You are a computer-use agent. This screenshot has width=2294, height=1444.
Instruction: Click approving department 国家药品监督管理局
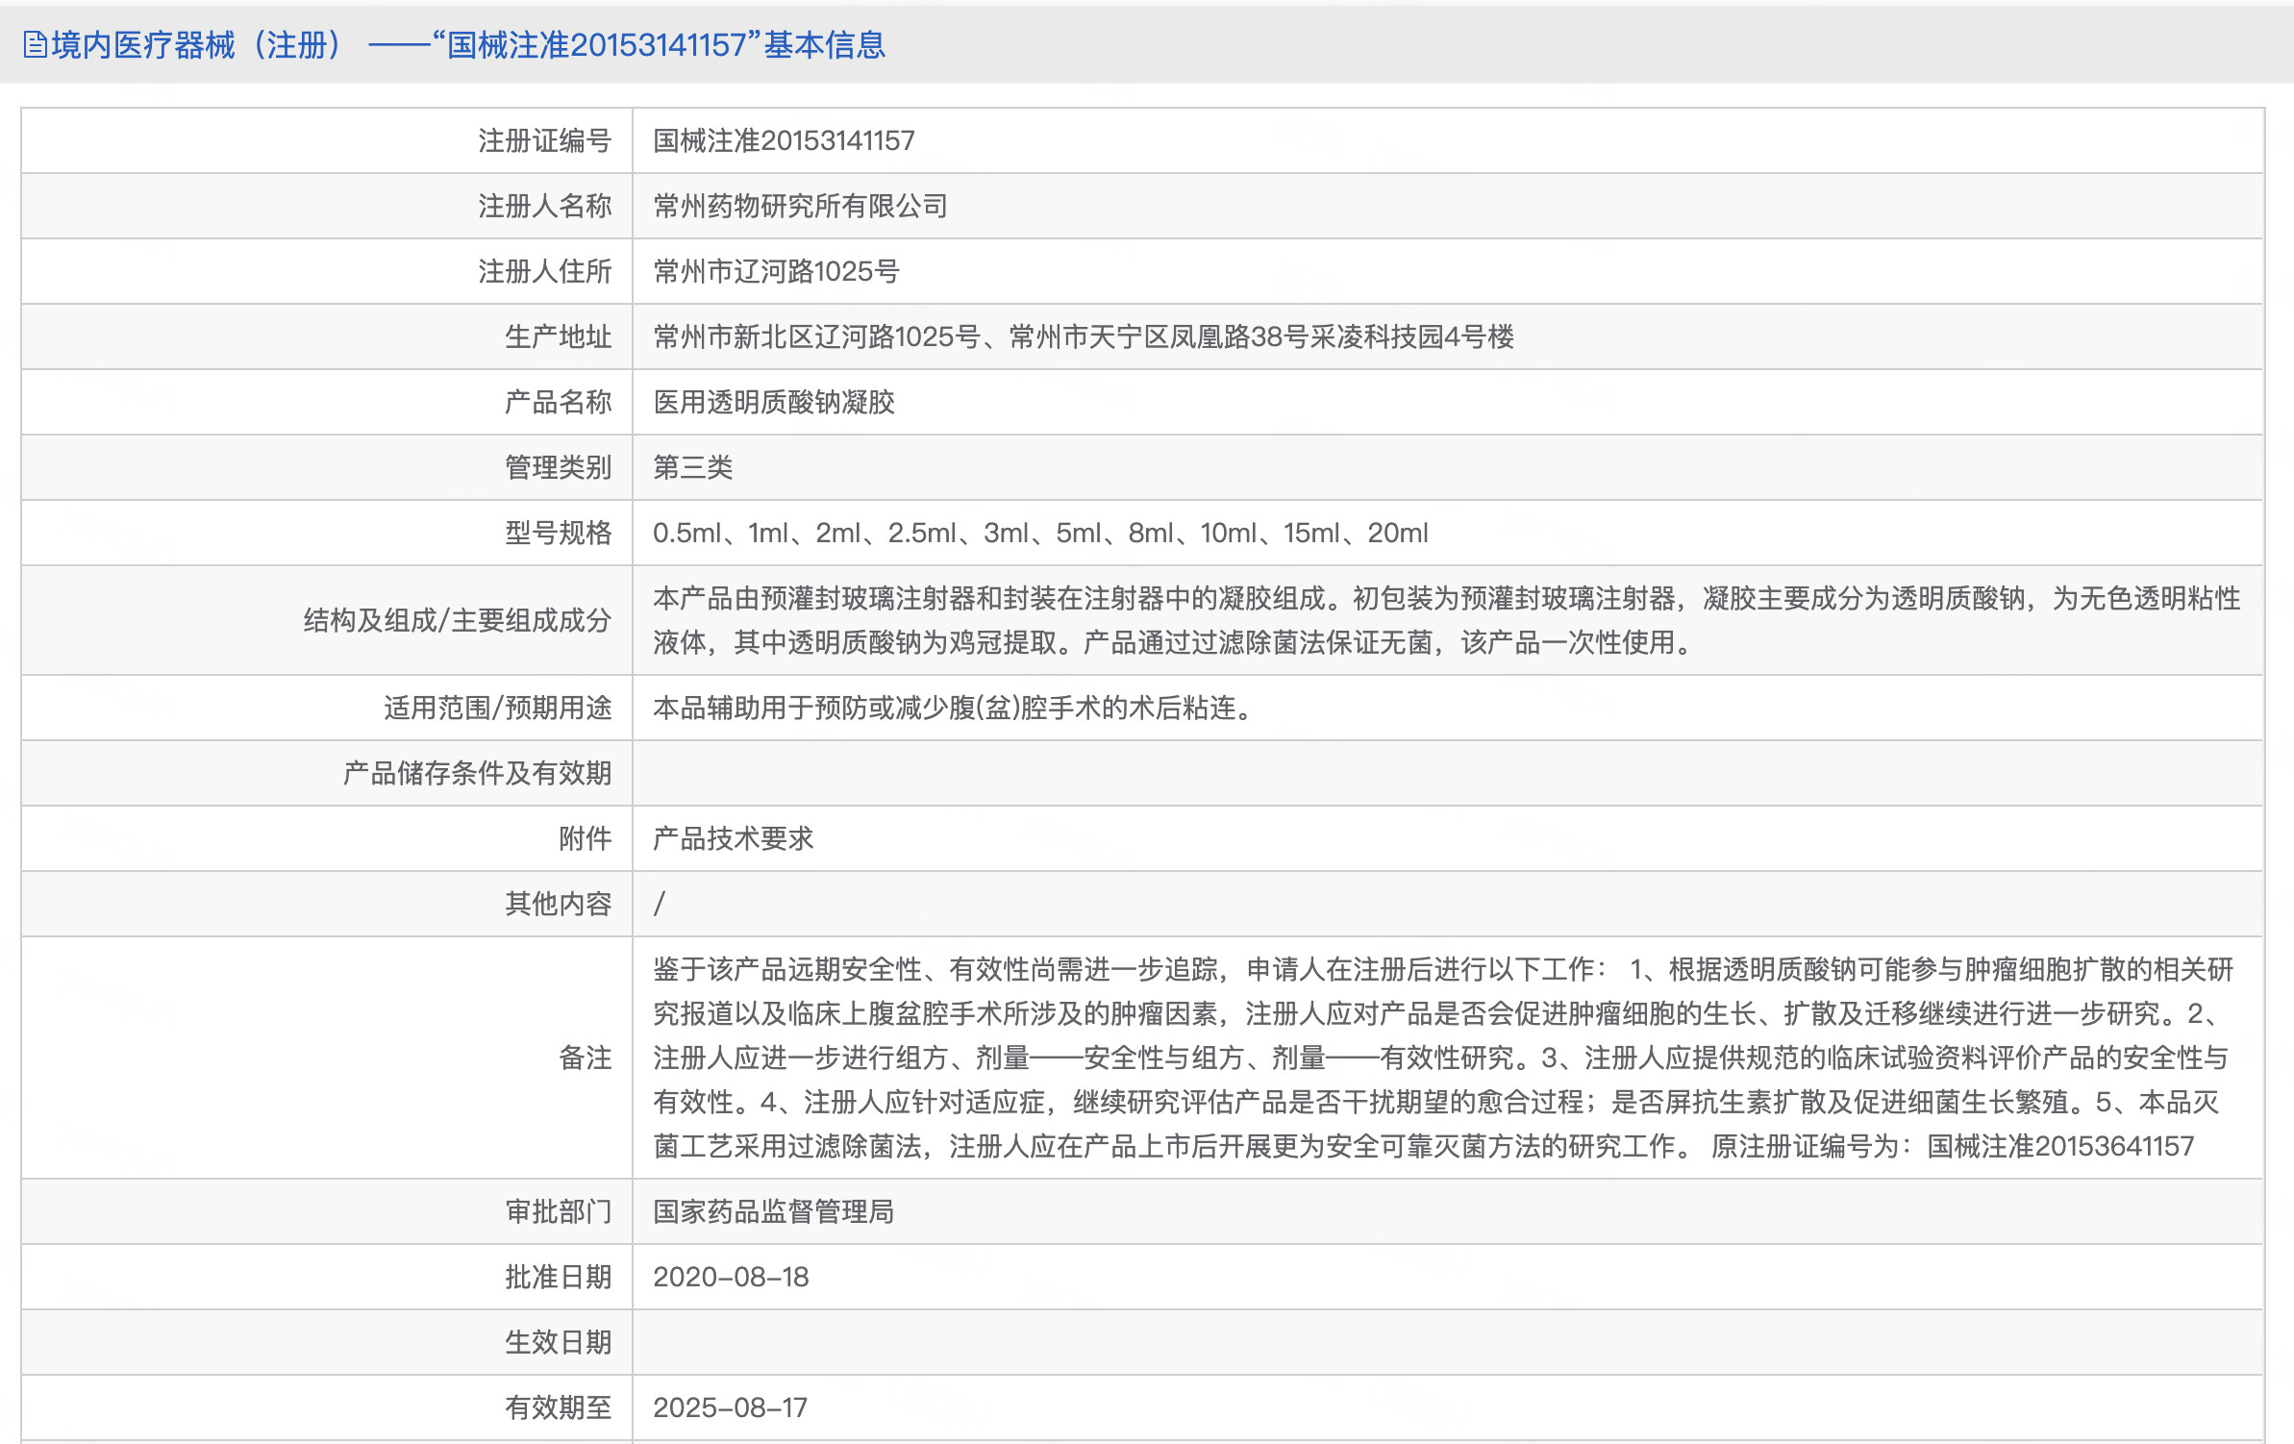point(774,1212)
